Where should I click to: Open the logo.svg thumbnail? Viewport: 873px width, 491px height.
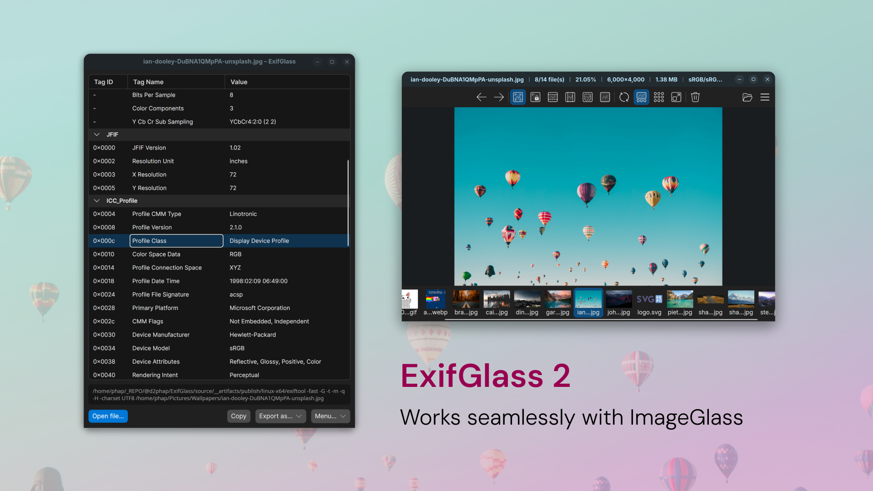tap(649, 303)
